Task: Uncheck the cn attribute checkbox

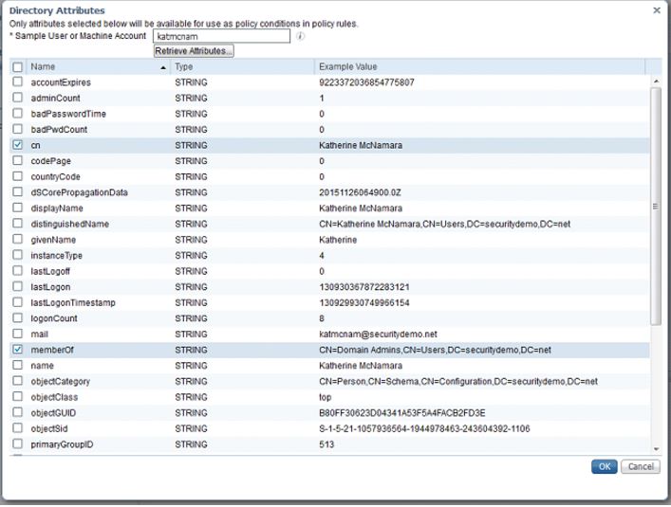Action: click(17, 145)
